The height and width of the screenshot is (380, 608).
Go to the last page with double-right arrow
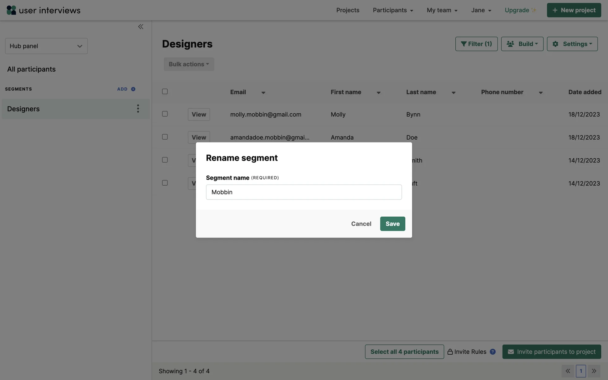[x=594, y=371]
